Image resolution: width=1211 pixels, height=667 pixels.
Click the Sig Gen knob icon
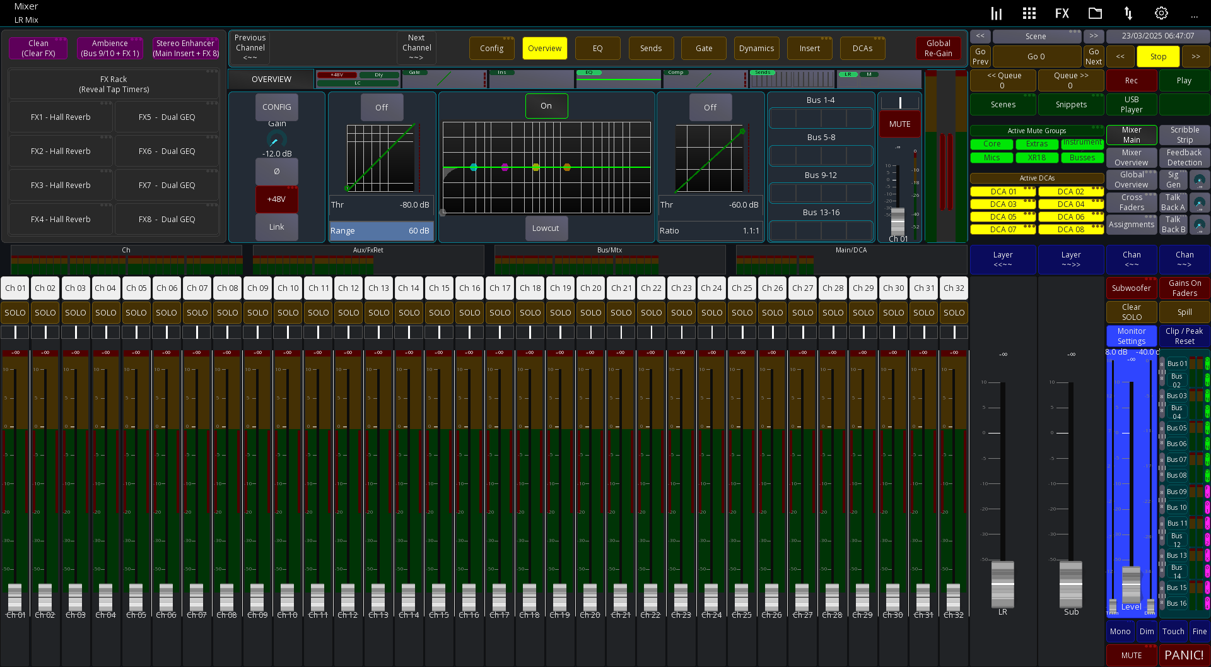pos(1199,180)
